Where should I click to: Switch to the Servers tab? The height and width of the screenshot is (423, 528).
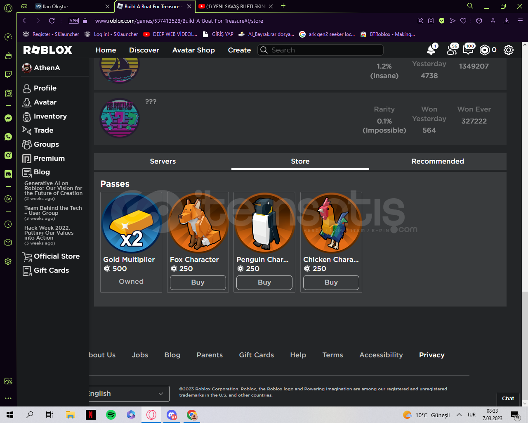point(163,161)
